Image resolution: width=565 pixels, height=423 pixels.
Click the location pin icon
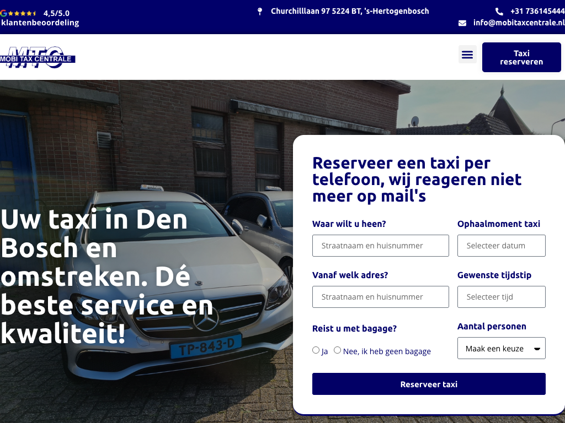point(260,12)
